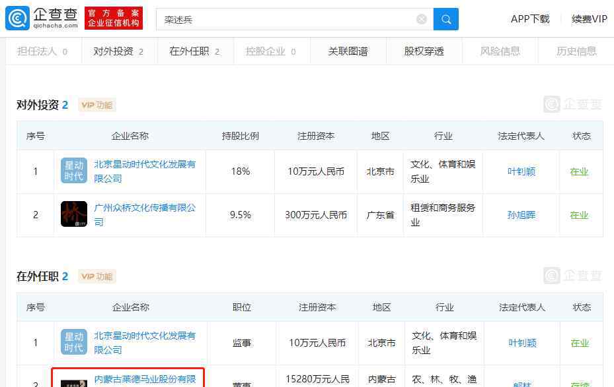Click the 监事 position cell

point(242,343)
